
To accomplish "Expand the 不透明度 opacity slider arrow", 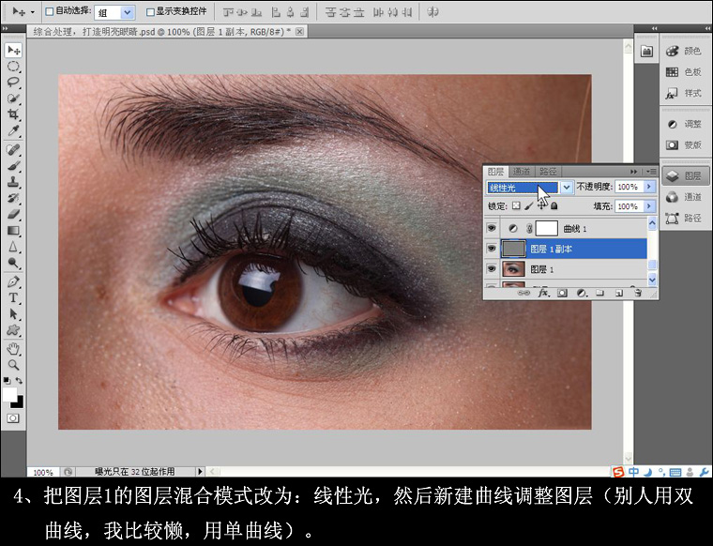I will (x=649, y=187).
